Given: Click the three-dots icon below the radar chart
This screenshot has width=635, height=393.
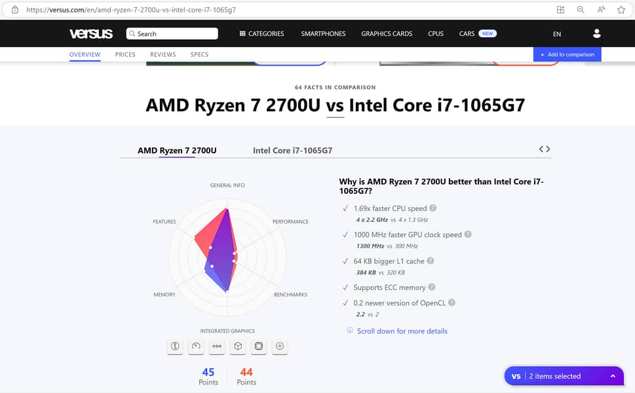Looking at the screenshot, I should click(x=217, y=346).
